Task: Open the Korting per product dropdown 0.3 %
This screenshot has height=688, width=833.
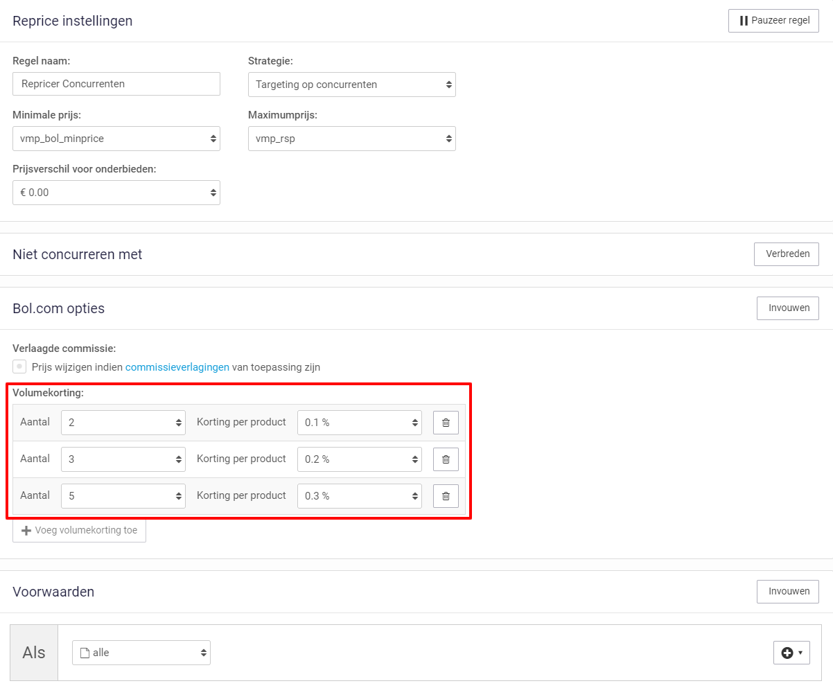Action: (360, 496)
